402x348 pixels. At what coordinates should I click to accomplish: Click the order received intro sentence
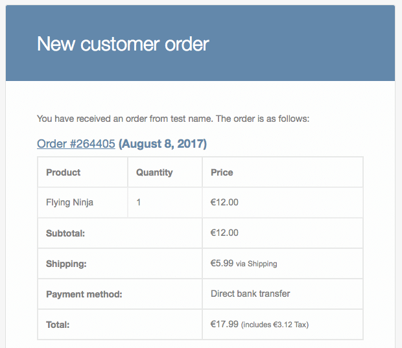click(x=173, y=119)
